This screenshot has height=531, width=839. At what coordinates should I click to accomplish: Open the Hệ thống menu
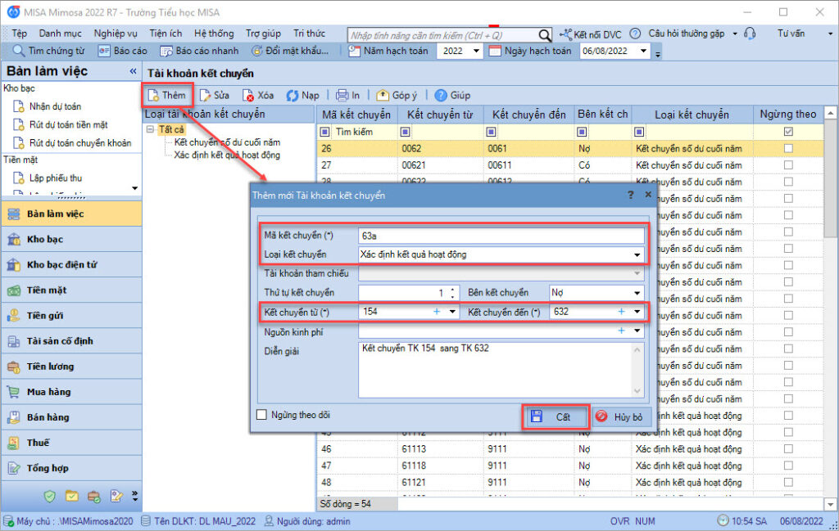(213, 34)
